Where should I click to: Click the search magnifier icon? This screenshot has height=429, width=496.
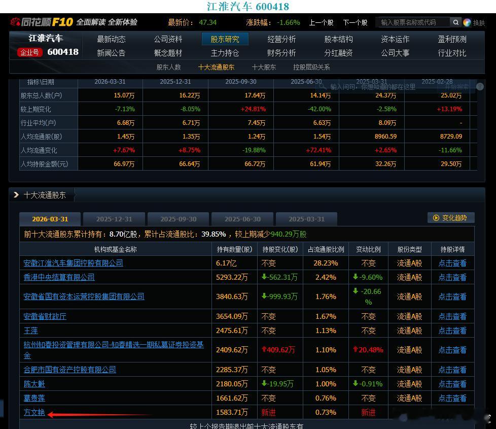point(455,22)
